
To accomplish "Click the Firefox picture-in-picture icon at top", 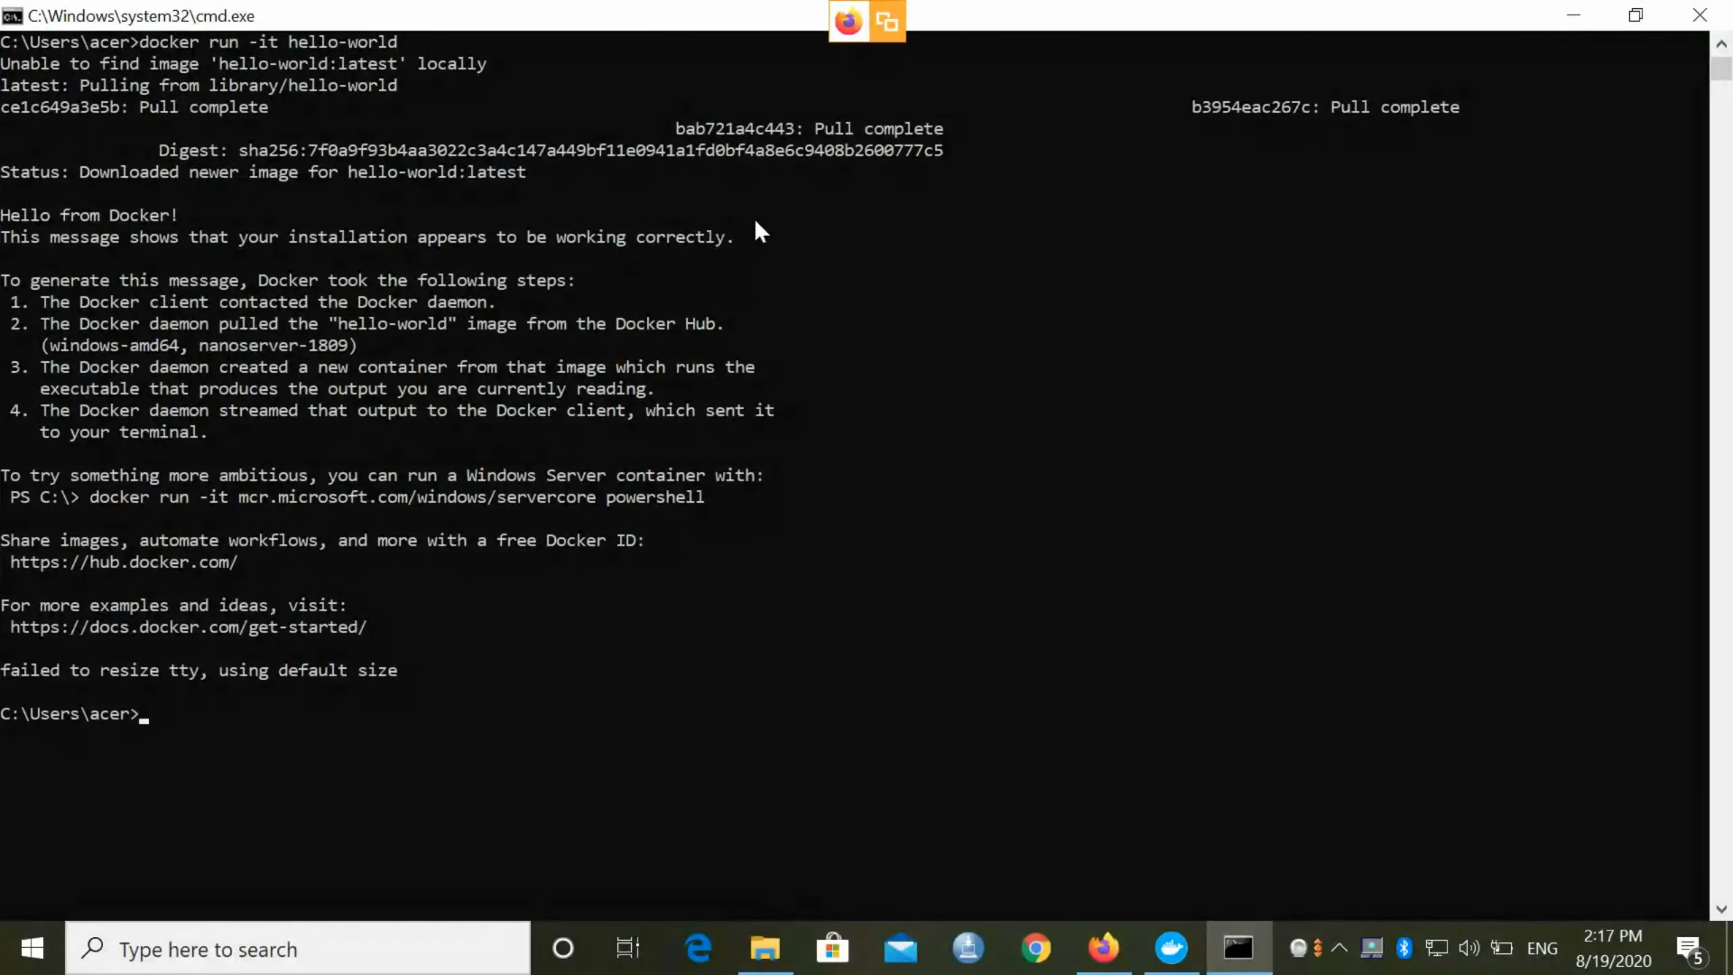I will point(887,21).
